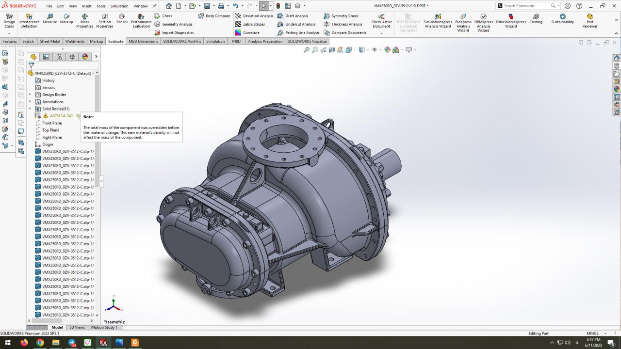Open the DisplayManager appearance tab

[x=85, y=57]
